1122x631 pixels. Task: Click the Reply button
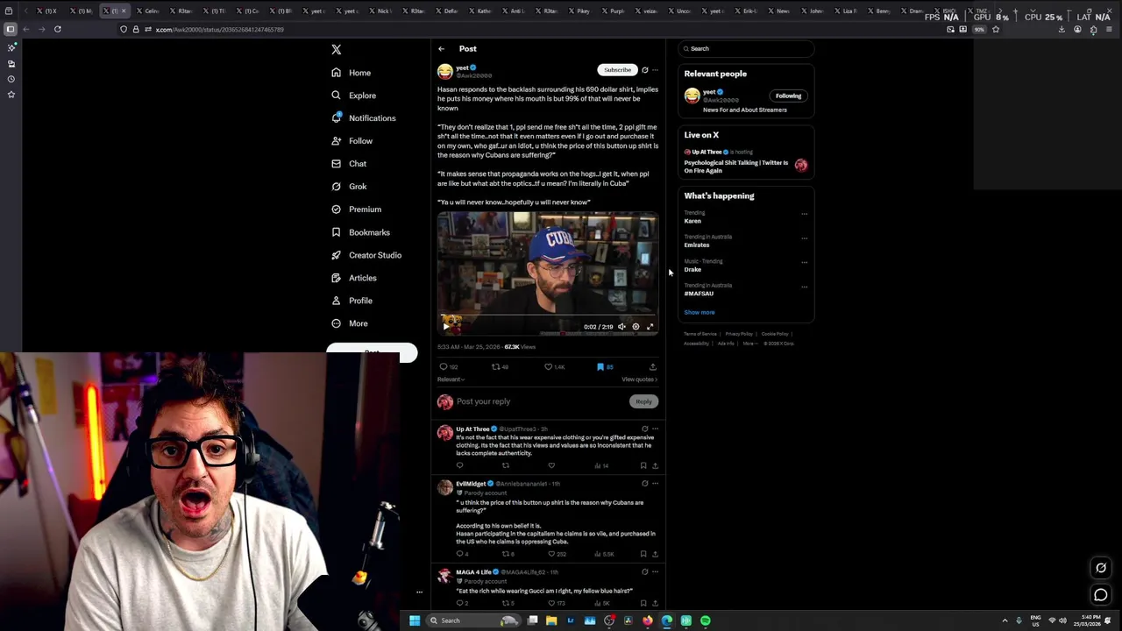(643, 401)
